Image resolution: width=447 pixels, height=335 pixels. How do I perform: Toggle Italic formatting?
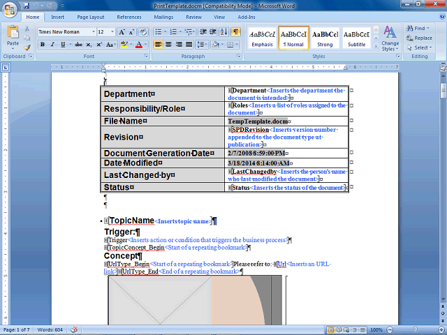(52, 45)
